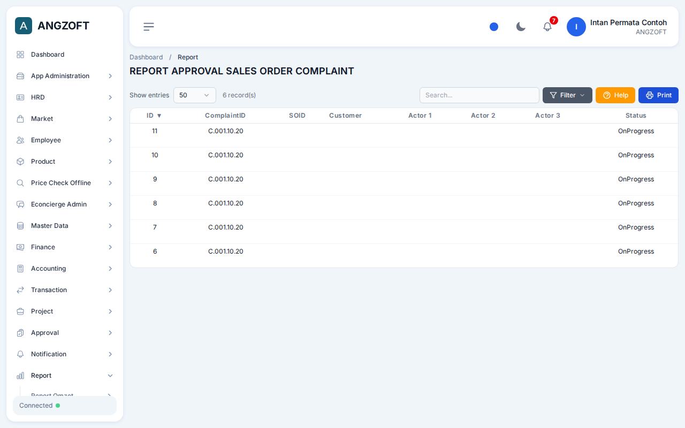Click ComplaintID in row 7
Screen dimensions: 685x428
point(225,227)
